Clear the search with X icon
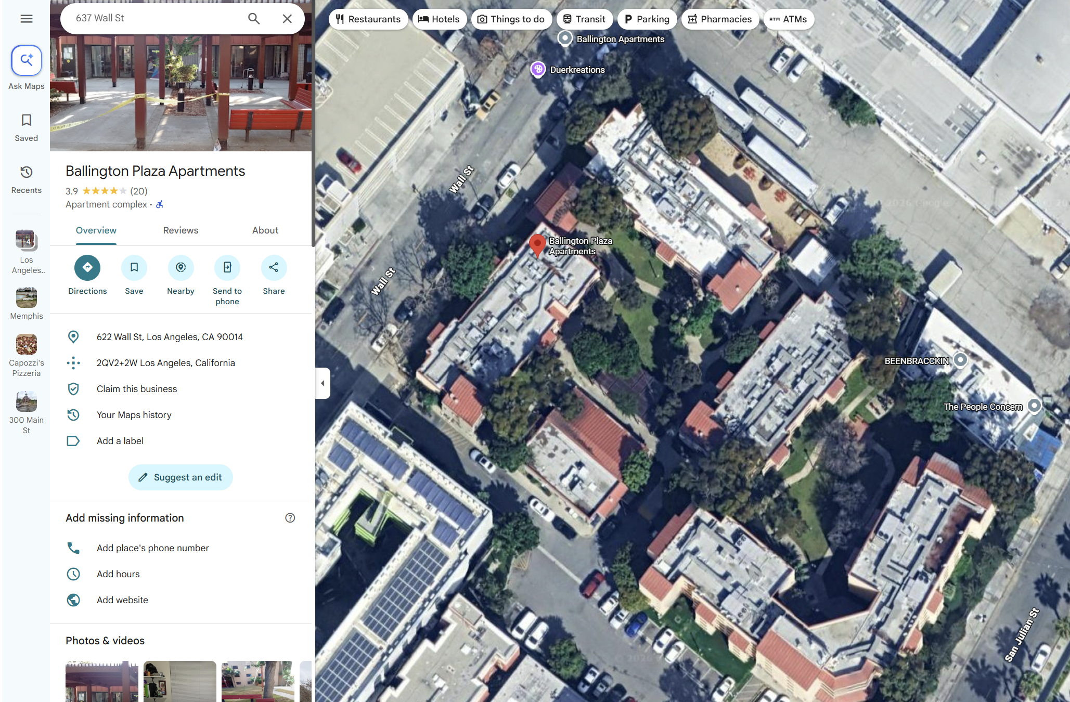This screenshot has width=1070, height=702. click(x=287, y=19)
